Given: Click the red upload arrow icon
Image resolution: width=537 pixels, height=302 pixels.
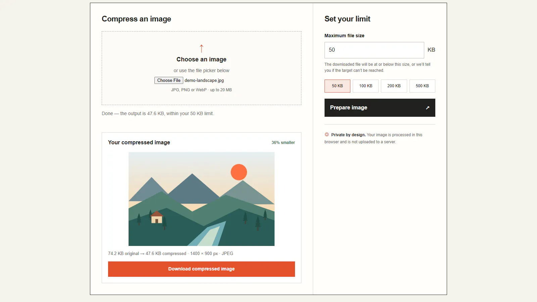Looking at the screenshot, I should pyautogui.click(x=201, y=48).
